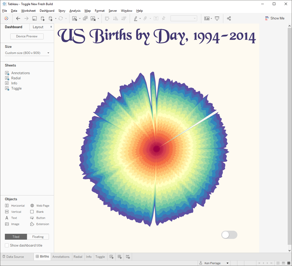Flip the toggle switch on the dashboard

(229, 235)
